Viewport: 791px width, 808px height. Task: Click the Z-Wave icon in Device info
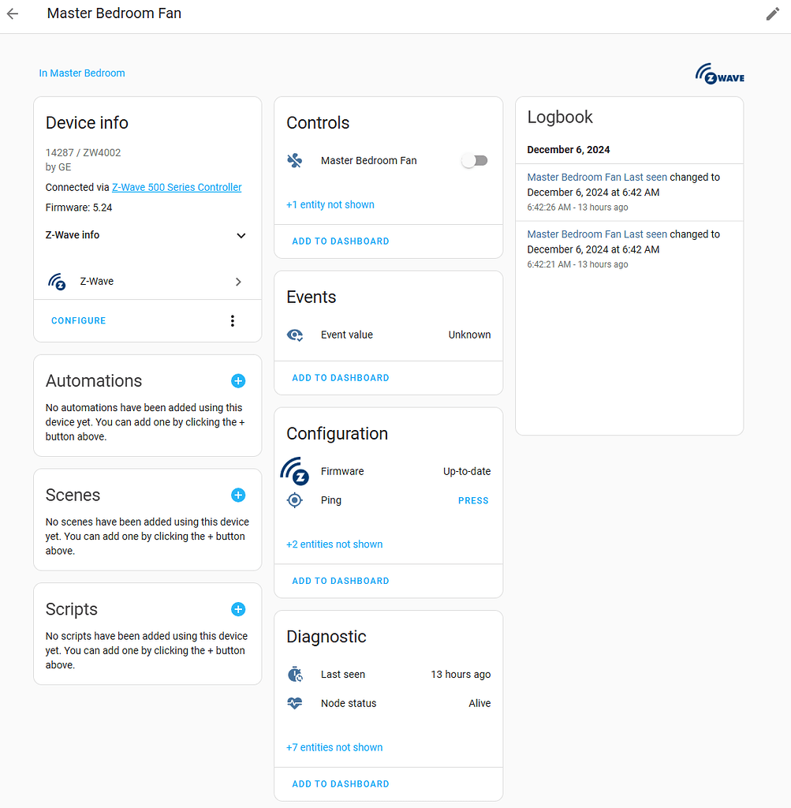tap(57, 281)
